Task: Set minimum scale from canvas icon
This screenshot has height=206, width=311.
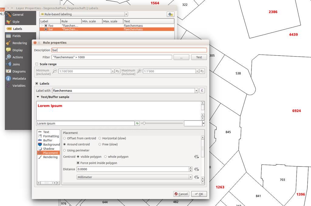Action: point(118,71)
